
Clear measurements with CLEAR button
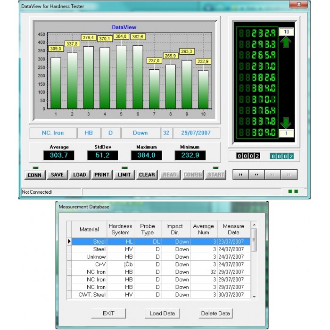147,175
